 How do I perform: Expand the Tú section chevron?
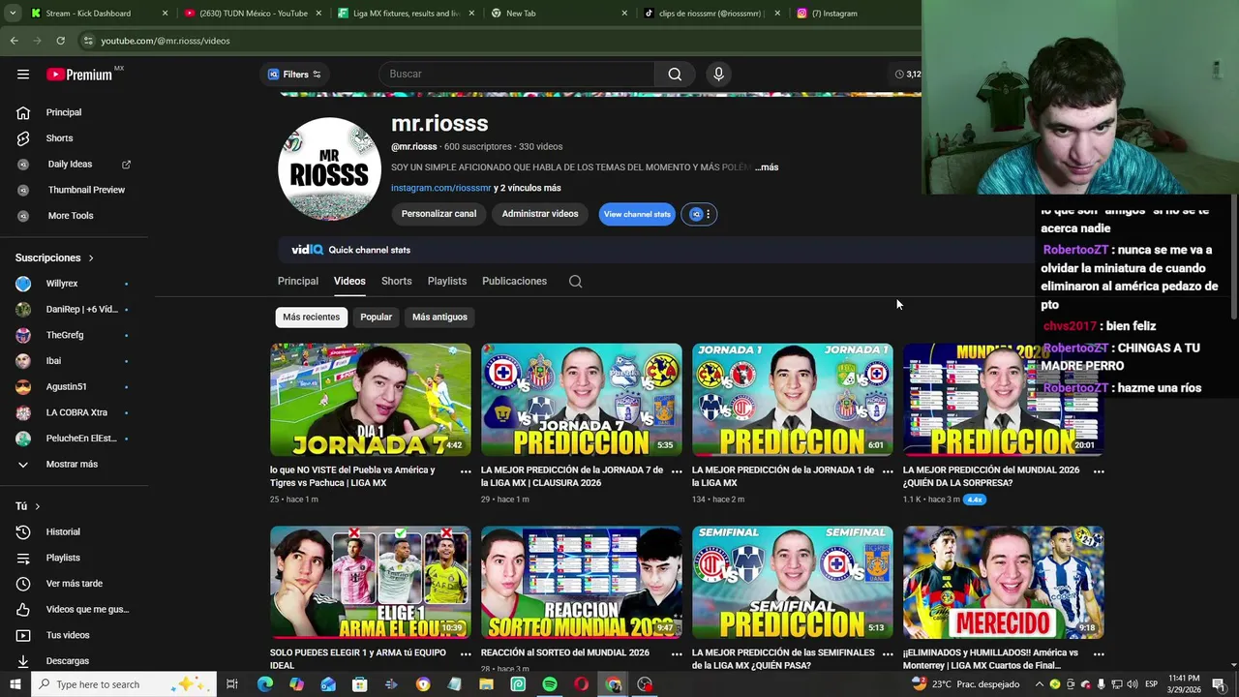point(38,506)
